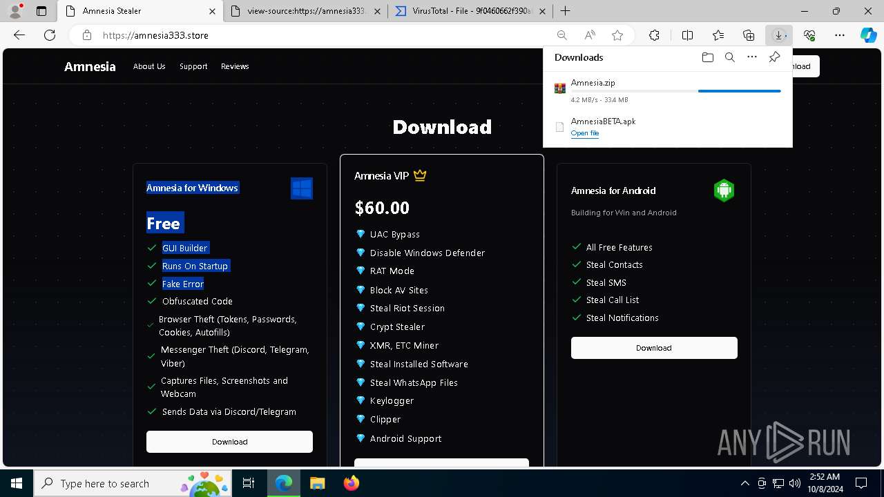The image size is (884, 497).
Task: Click the Amnesia.zip download progress bar
Action: click(675, 91)
